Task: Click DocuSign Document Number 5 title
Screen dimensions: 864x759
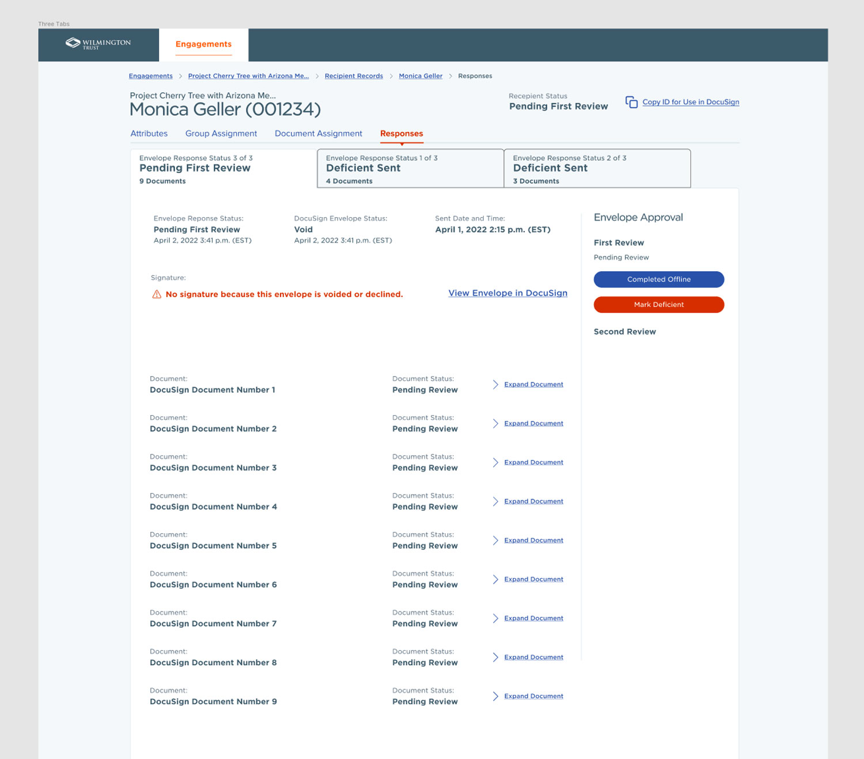Action: click(x=213, y=546)
